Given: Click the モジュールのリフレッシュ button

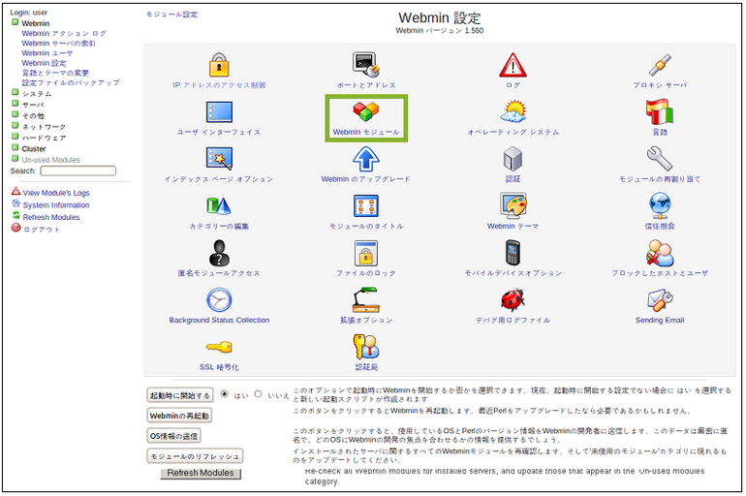Looking at the screenshot, I should (195, 456).
